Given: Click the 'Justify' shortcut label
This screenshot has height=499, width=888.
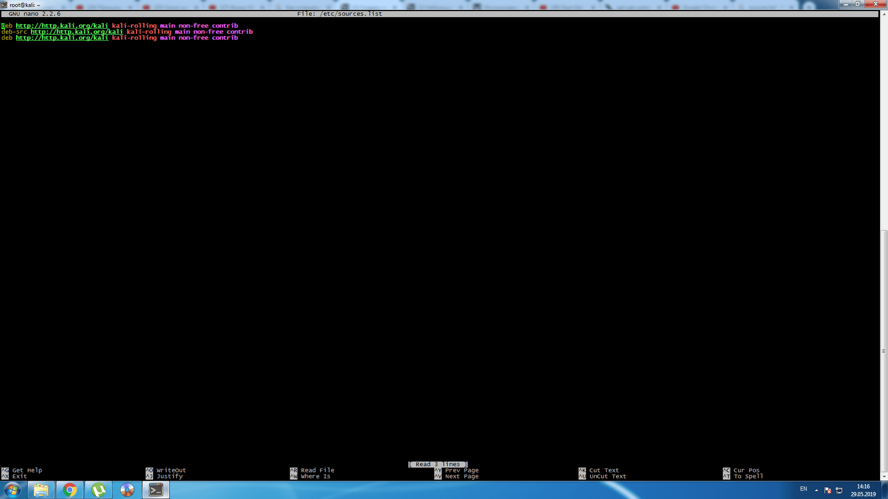Looking at the screenshot, I should [170, 476].
